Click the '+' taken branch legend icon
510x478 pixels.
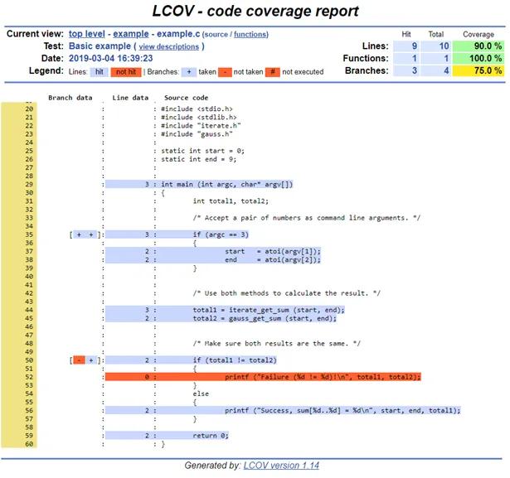click(189, 72)
